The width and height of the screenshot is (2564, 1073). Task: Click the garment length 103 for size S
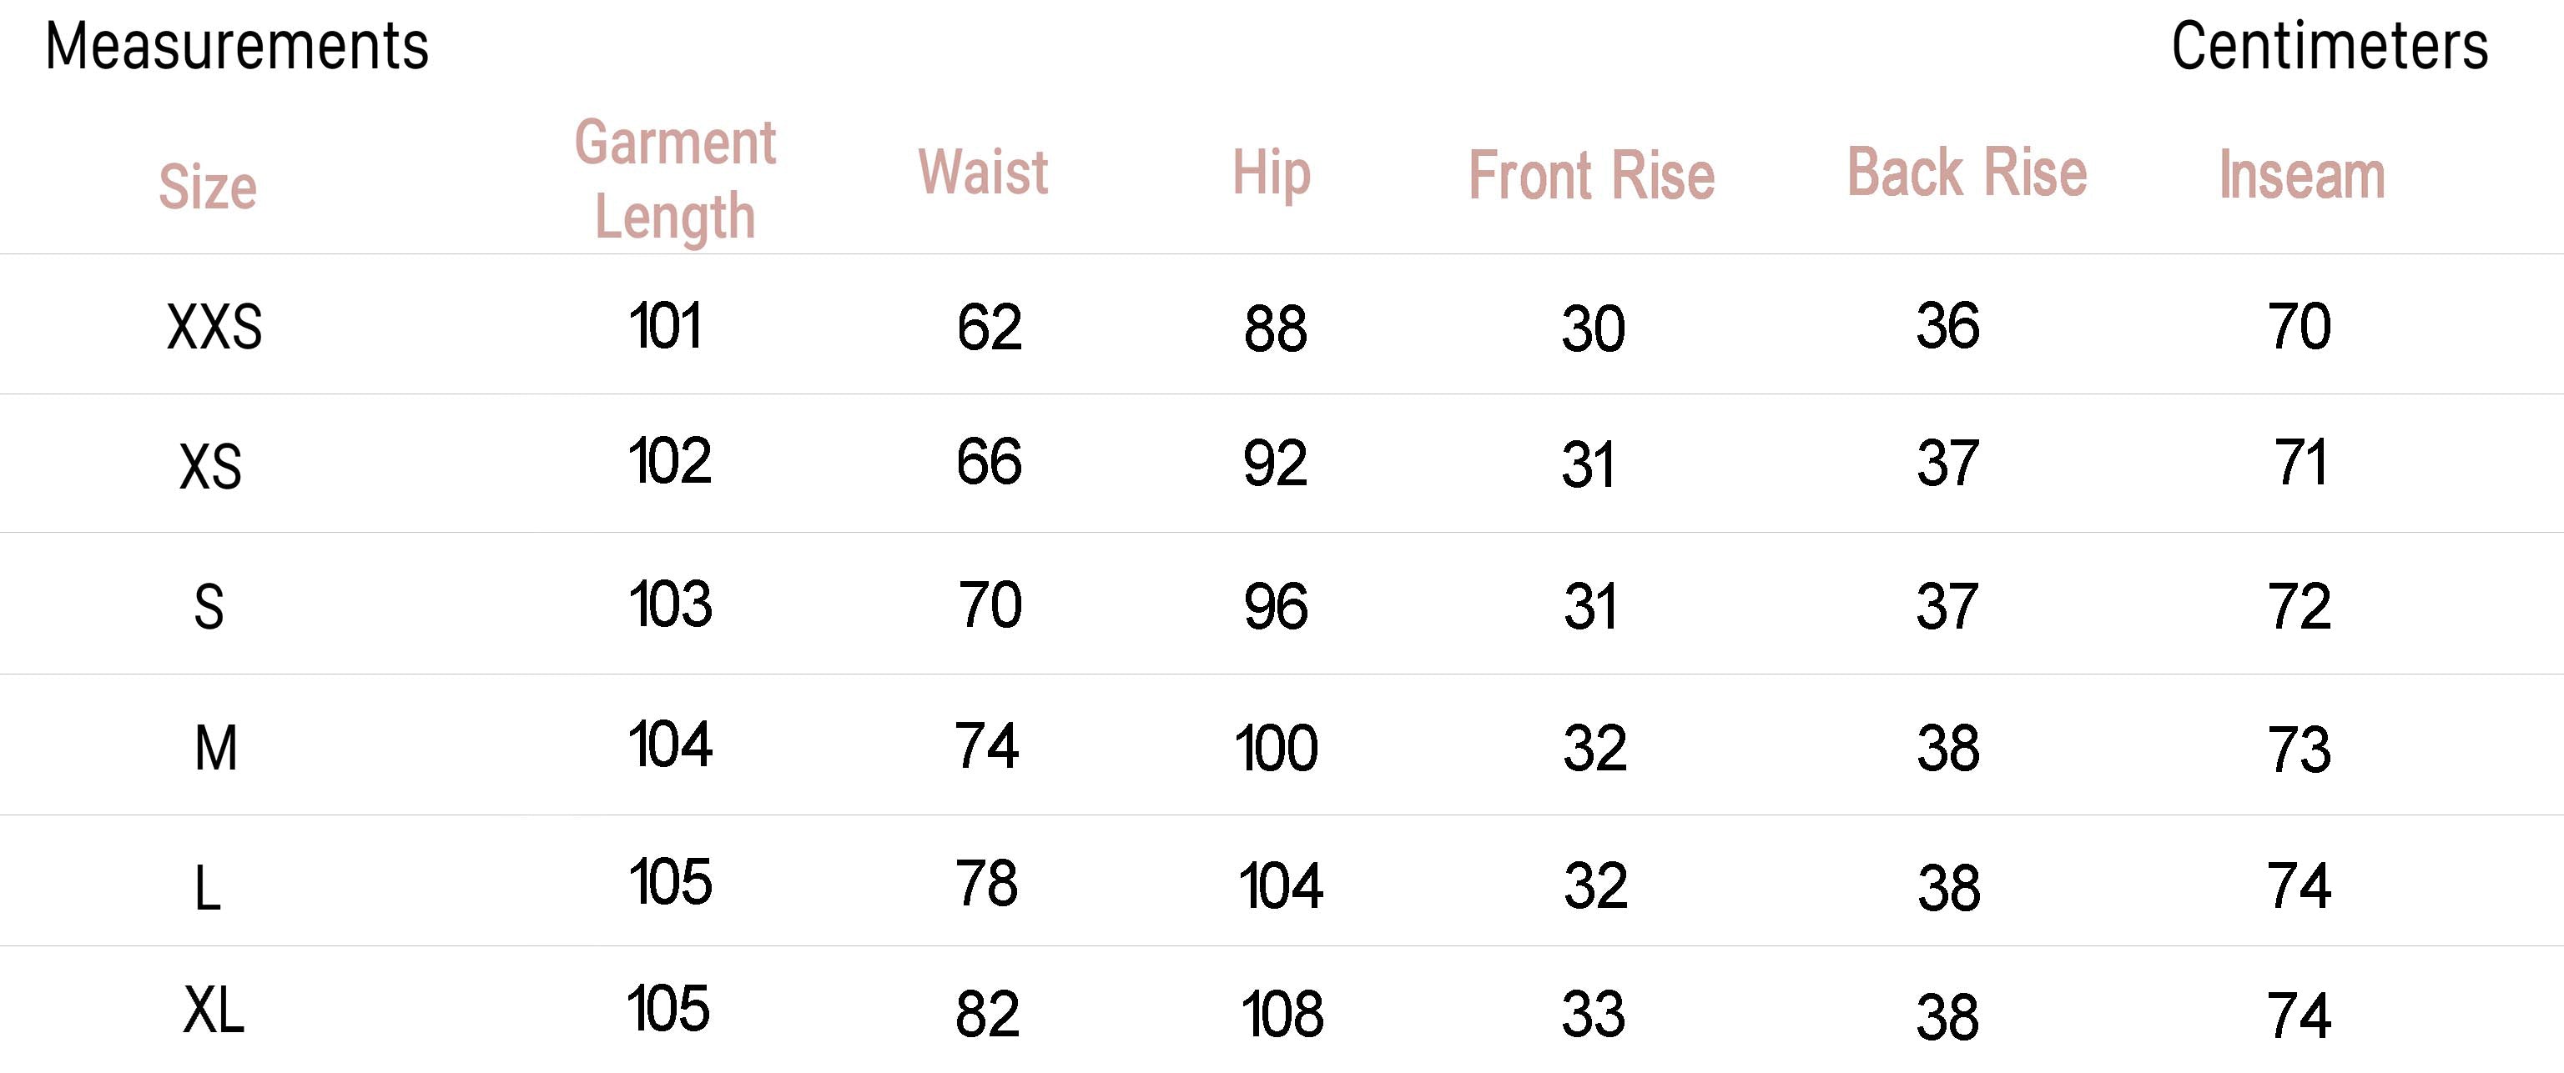(670, 604)
